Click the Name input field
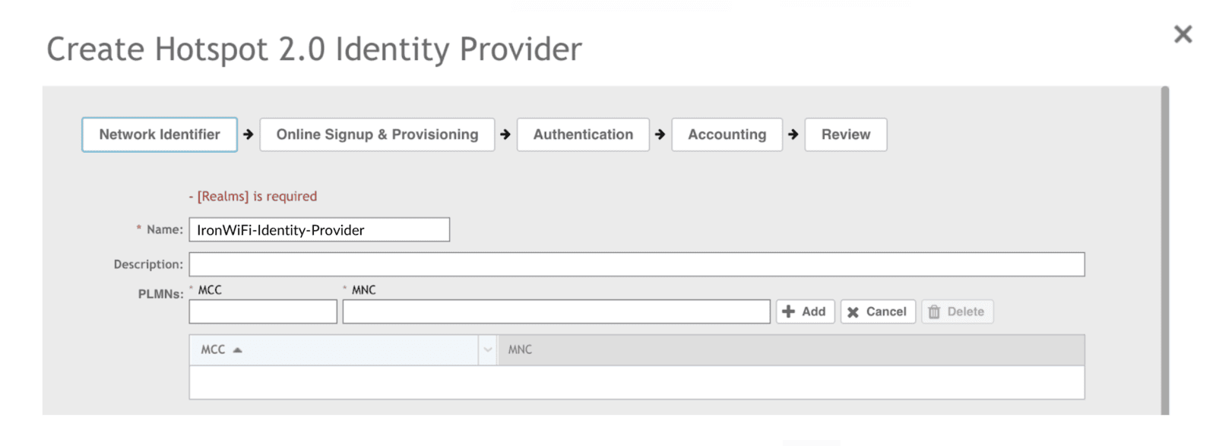 pyautogui.click(x=319, y=229)
